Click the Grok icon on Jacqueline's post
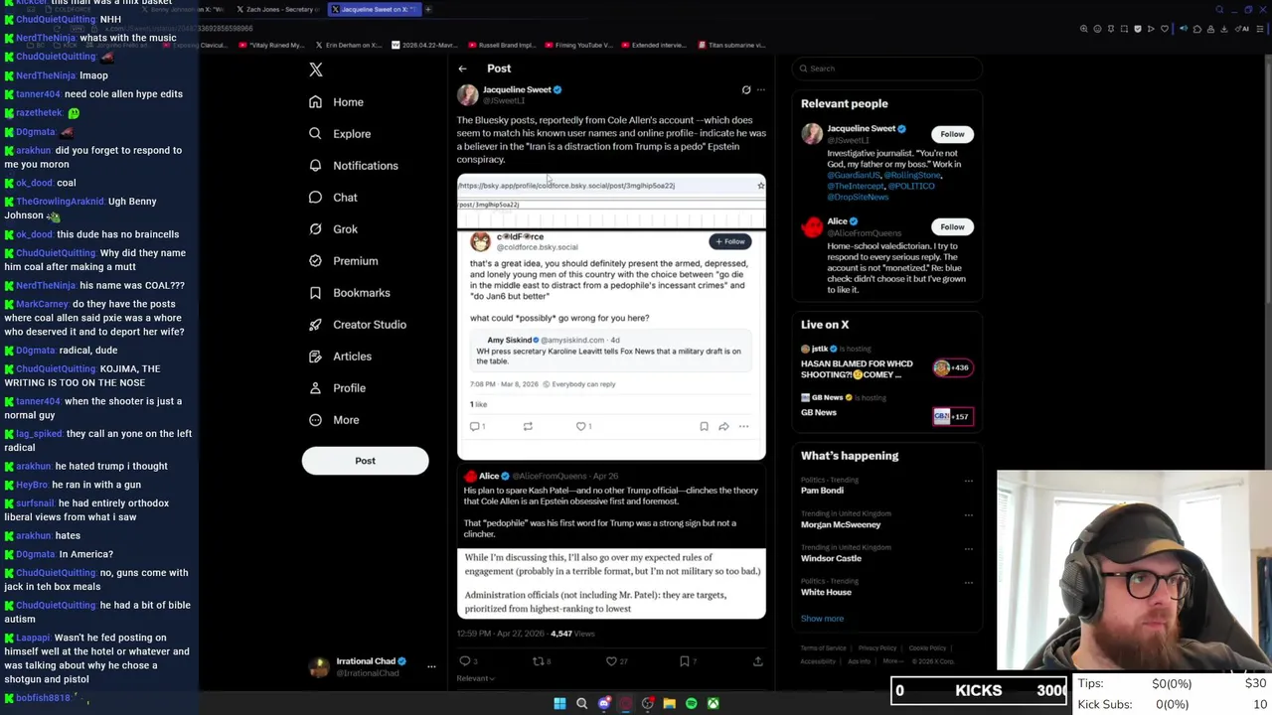This screenshot has width=1272, height=715. pyautogui.click(x=746, y=90)
